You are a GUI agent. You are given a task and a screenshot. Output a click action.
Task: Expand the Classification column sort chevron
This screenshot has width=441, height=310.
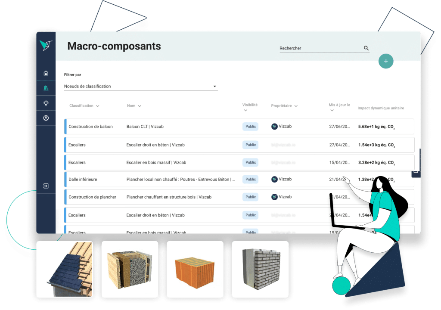click(98, 105)
